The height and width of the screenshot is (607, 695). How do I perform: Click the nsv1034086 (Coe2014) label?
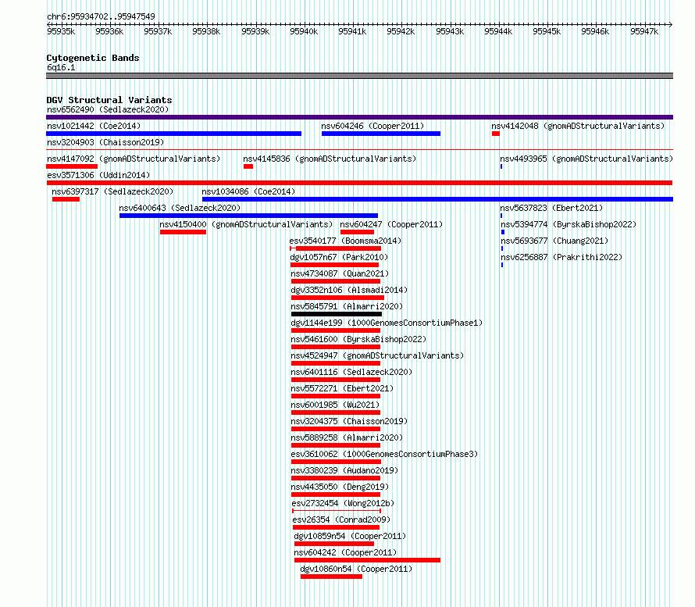tap(248, 191)
